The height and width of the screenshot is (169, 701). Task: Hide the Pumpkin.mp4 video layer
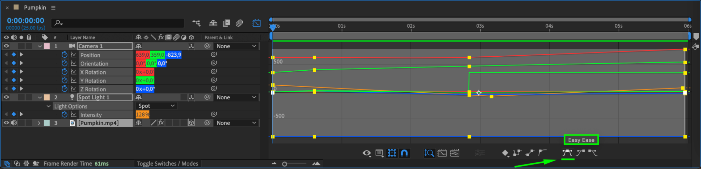tap(6, 123)
